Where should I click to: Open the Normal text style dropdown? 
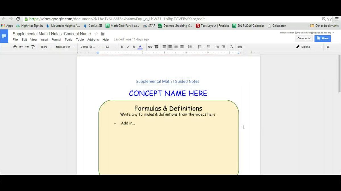65,47
